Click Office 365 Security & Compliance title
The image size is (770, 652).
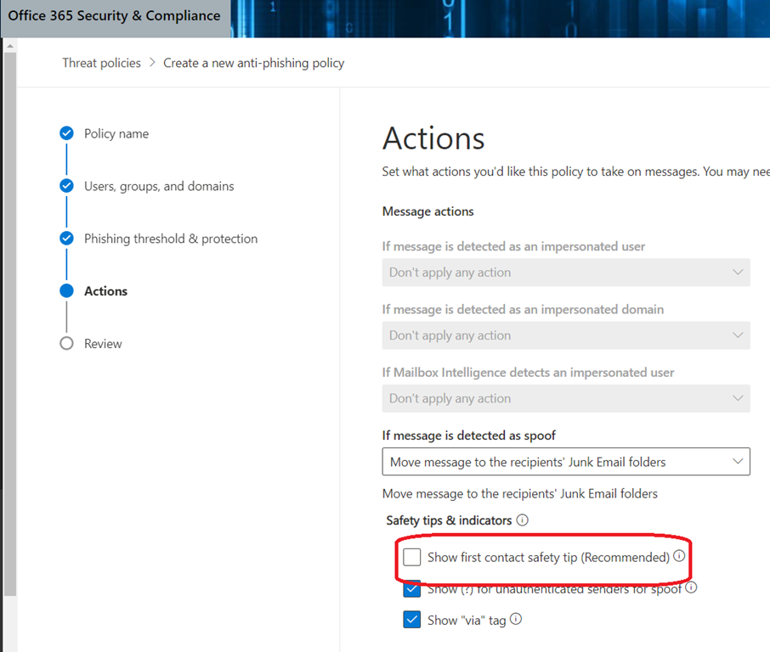[x=115, y=15]
